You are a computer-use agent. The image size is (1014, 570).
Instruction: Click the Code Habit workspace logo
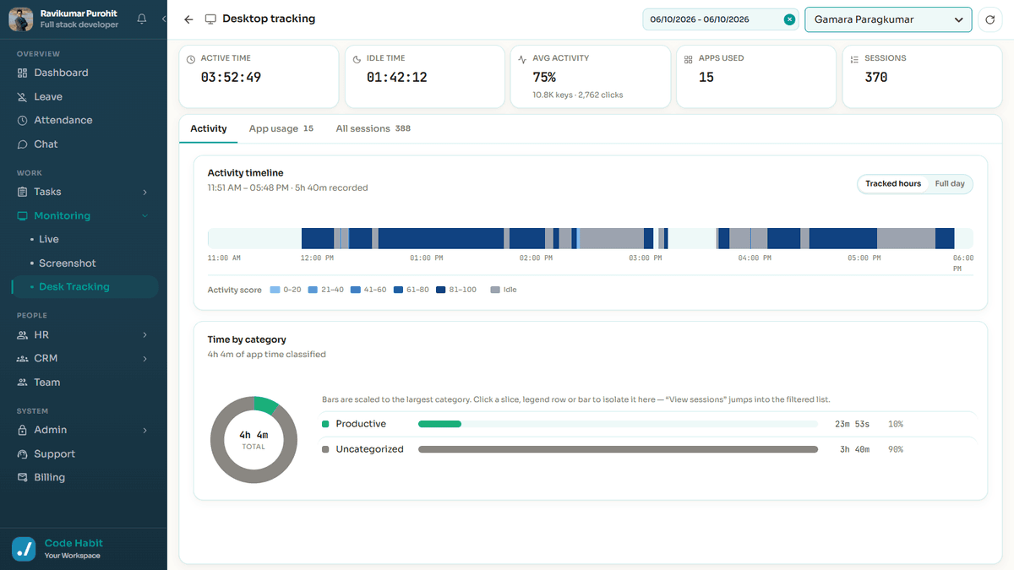tap(25, 549)
